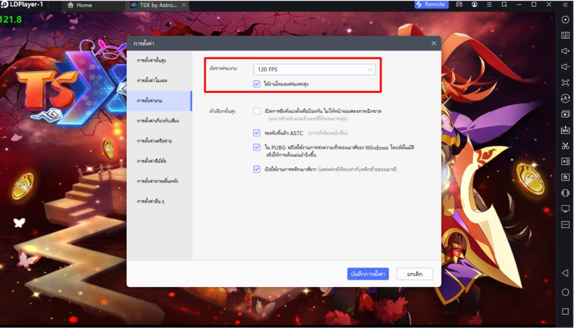Toggle the ASTC texture support checkbox
Image resolution: width=574 pixels, height=328 pixels.
point(257,133)
